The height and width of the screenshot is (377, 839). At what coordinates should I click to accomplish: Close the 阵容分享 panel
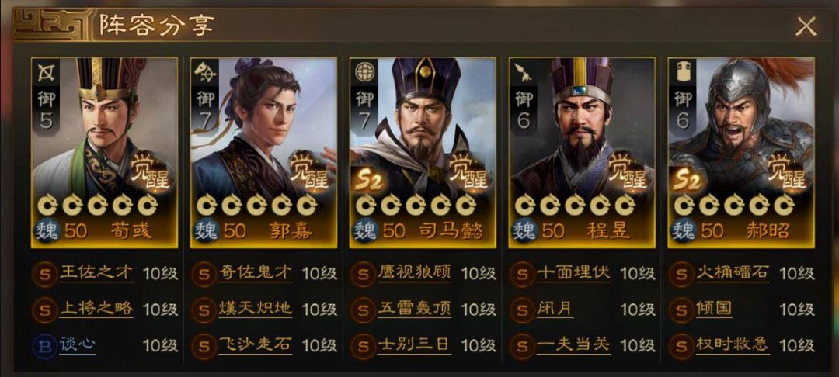point(806,26)
